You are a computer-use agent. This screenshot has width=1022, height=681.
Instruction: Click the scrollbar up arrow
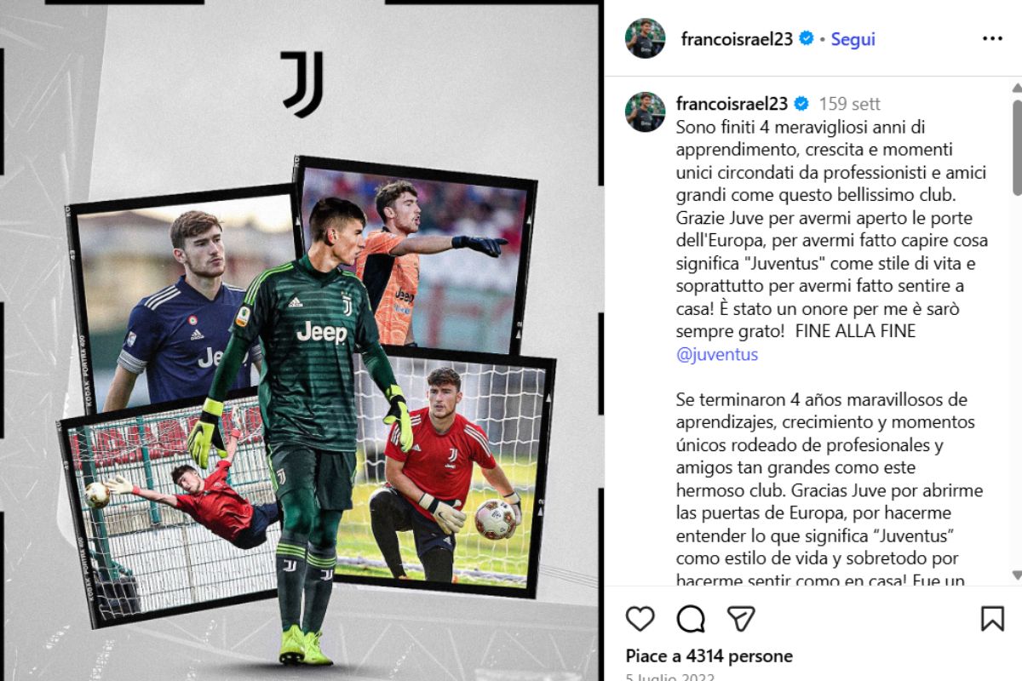1016,85
